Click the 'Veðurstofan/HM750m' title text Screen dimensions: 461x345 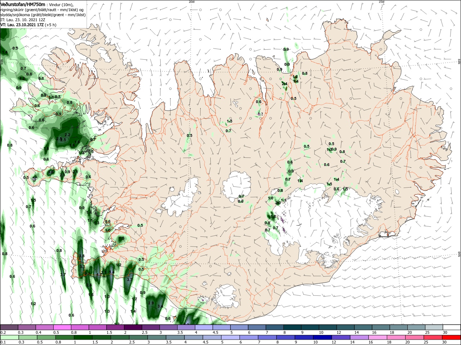point(23,4)
